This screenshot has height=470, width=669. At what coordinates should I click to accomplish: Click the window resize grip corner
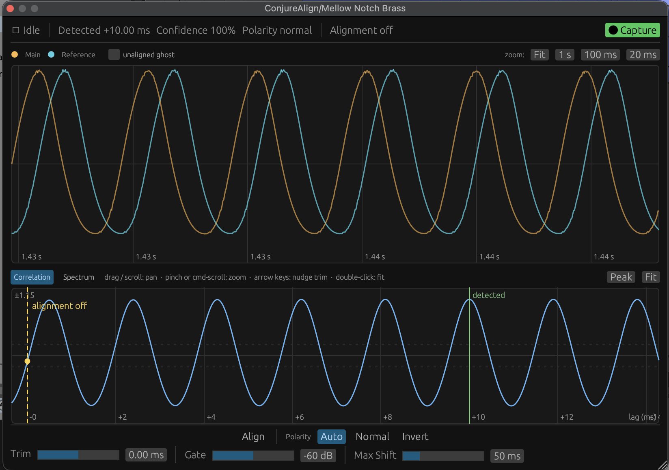[x=663, y=465]
